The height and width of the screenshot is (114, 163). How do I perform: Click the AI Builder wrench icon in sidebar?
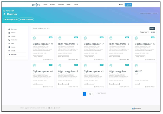(9, 54)
